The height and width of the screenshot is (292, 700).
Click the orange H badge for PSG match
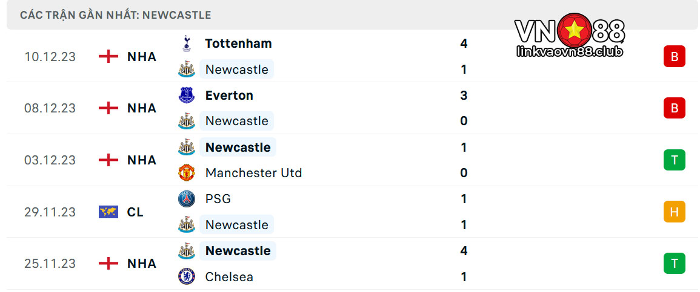click(674, 212)
